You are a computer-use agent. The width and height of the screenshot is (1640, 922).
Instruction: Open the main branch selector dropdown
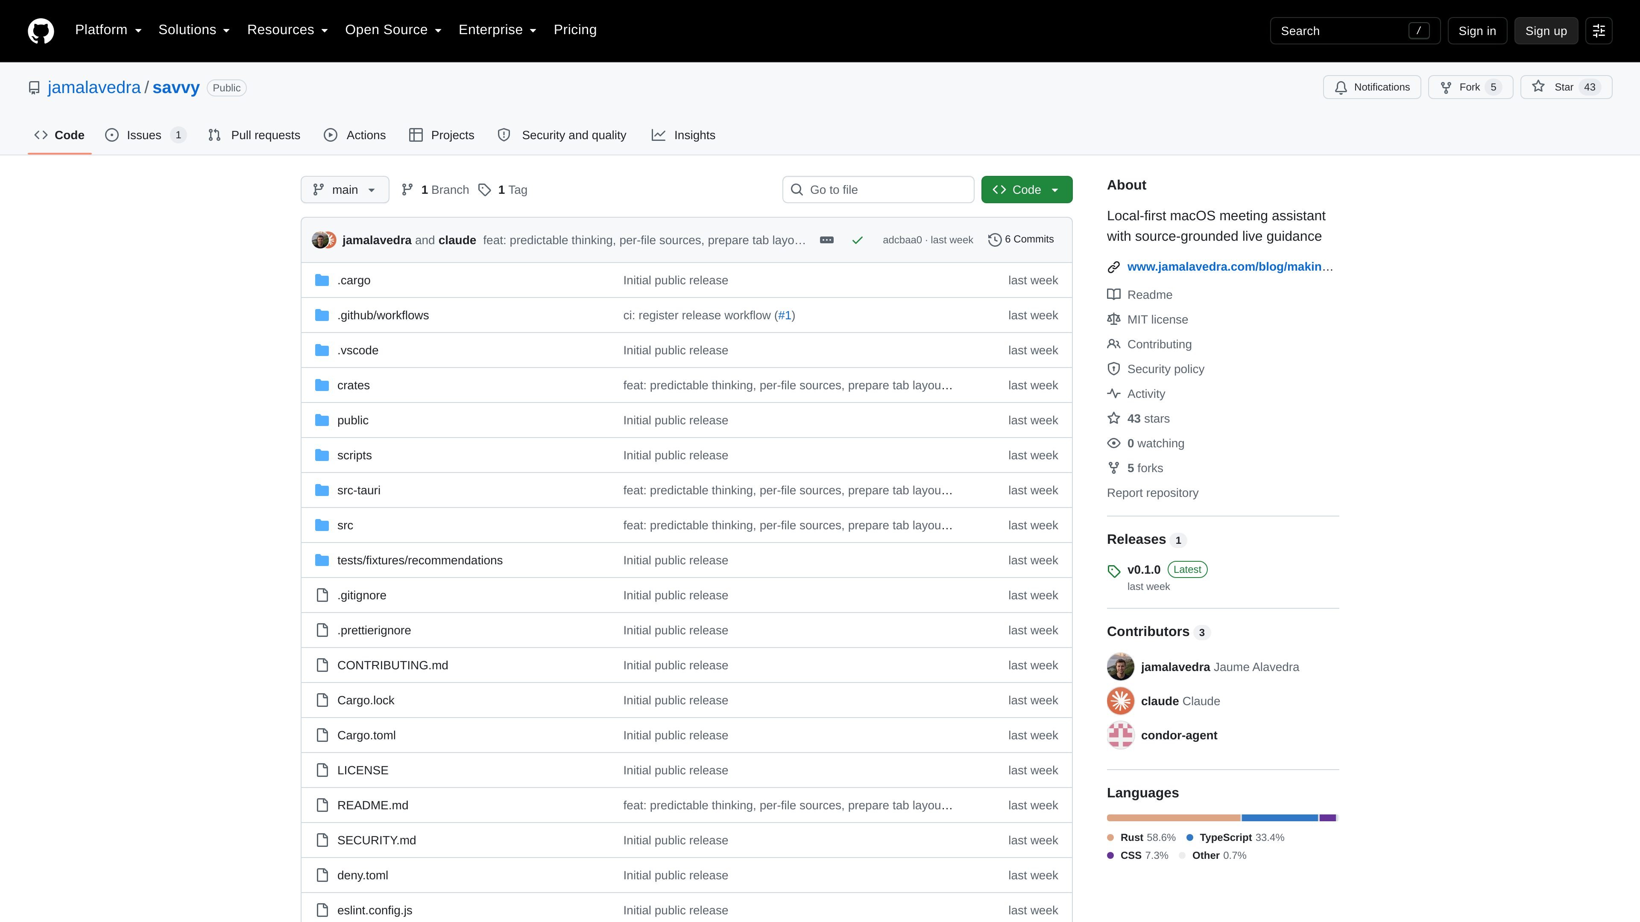(344, 190)
